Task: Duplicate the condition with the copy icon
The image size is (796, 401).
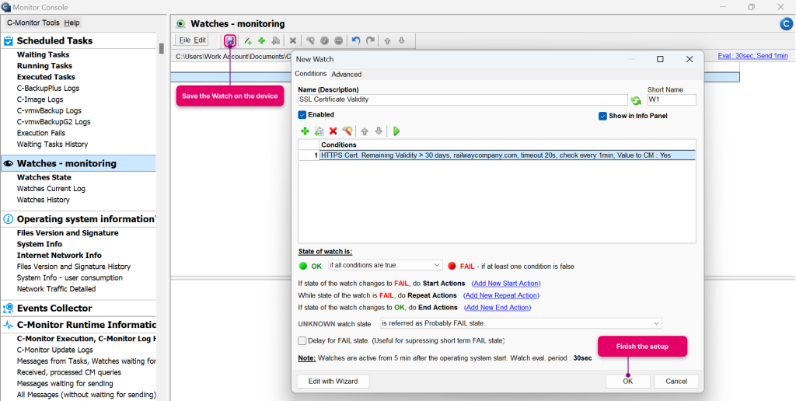Action: 319,131
